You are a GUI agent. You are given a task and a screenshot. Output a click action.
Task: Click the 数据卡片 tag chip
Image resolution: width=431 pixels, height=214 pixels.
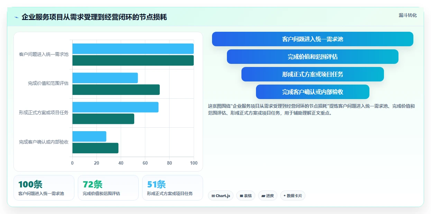tap(293, 196)
